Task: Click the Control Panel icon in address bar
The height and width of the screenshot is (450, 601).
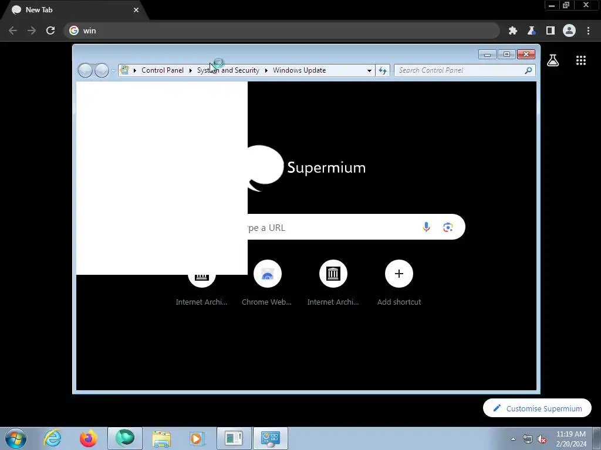Action: pos(124,70)
